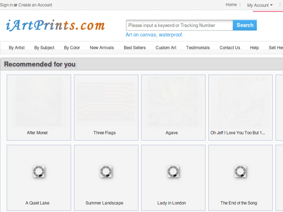Select the Agave artwork thumbnail

[173, 102]
